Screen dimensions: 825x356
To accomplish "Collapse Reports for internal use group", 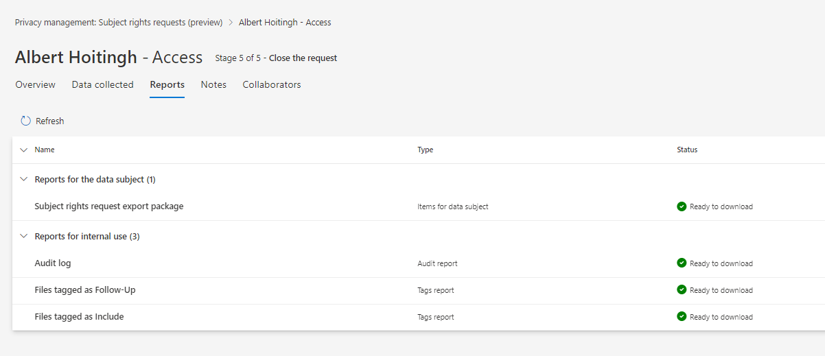I will tap(24, 237).
